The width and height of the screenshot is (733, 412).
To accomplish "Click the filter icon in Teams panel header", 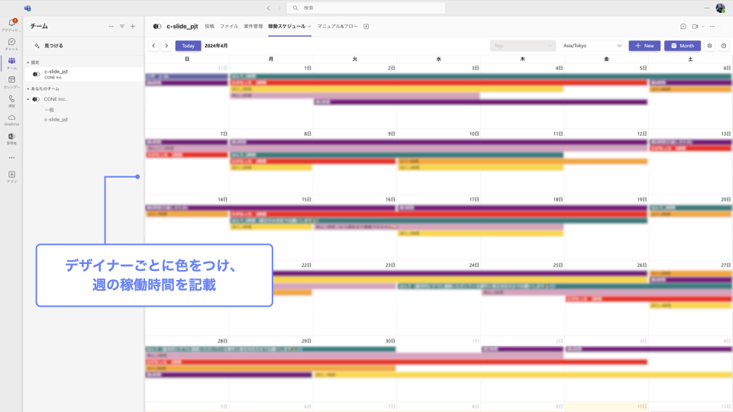I will pyautogui.click(x=122, y=27).
